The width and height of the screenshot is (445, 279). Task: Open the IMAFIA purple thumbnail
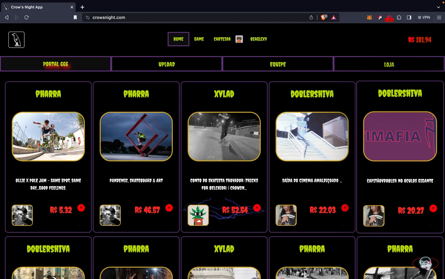pyautogui.click(x=400, y=136)
